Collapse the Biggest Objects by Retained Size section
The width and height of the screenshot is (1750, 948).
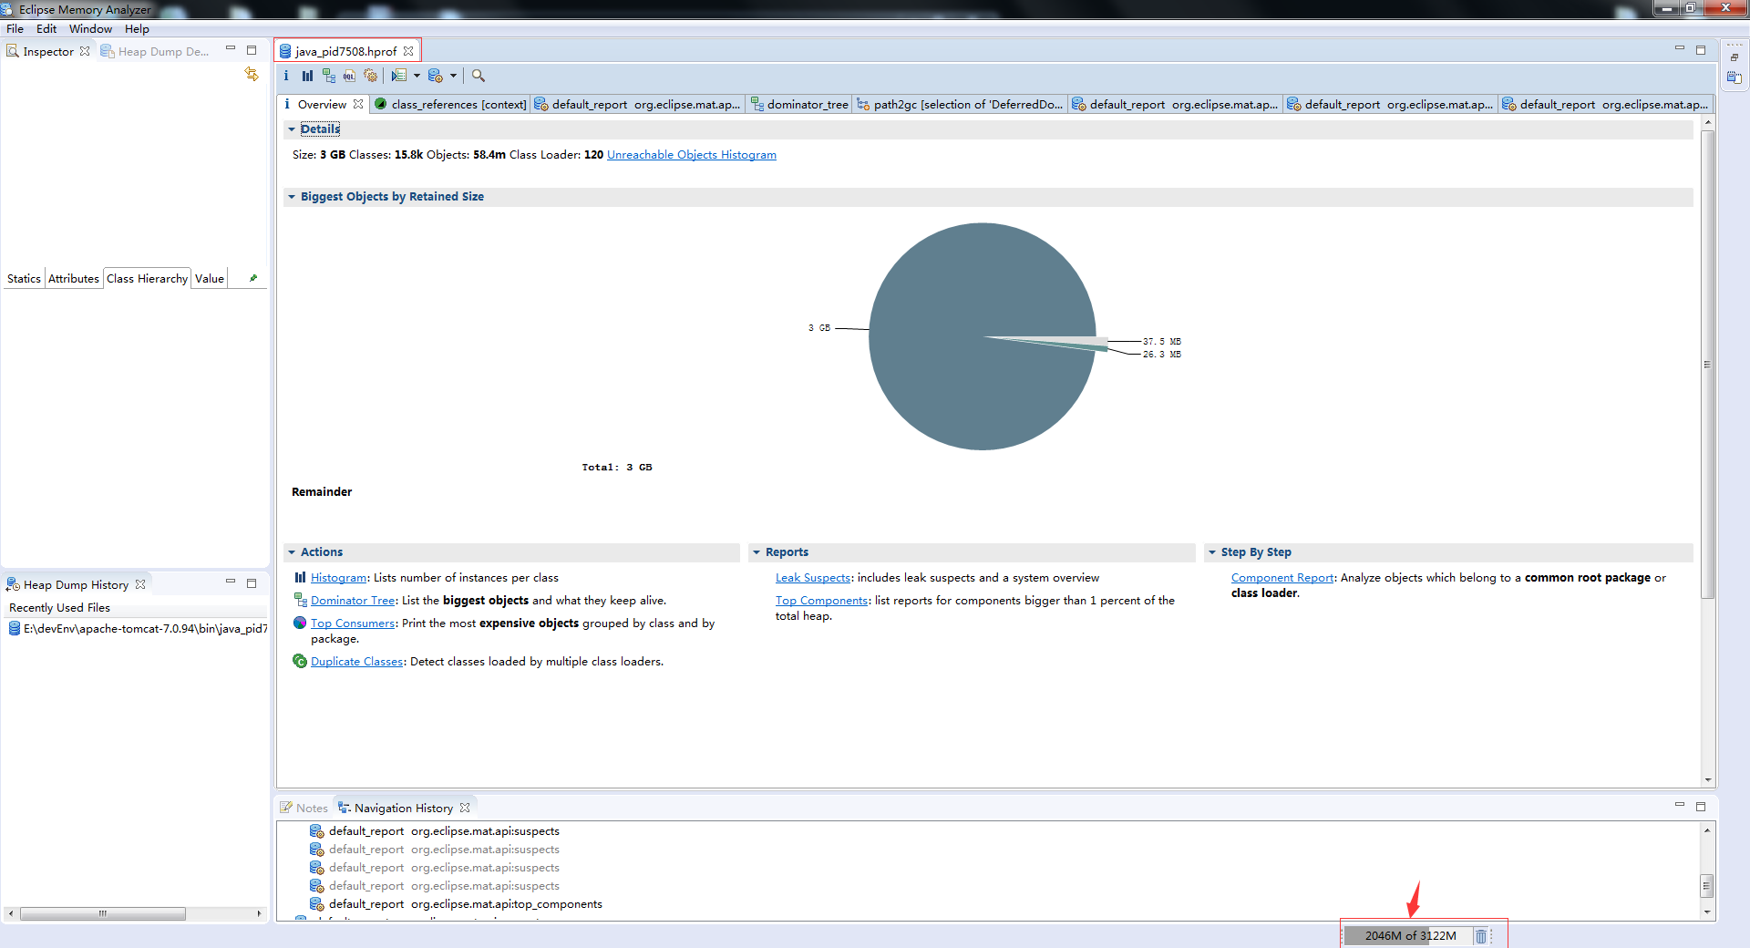293,196
